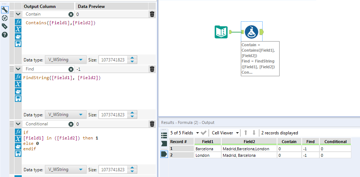Select the Madrid,Barcelona,London cell
This screenshot has height=177, width=360.
[x=249, y=149]
